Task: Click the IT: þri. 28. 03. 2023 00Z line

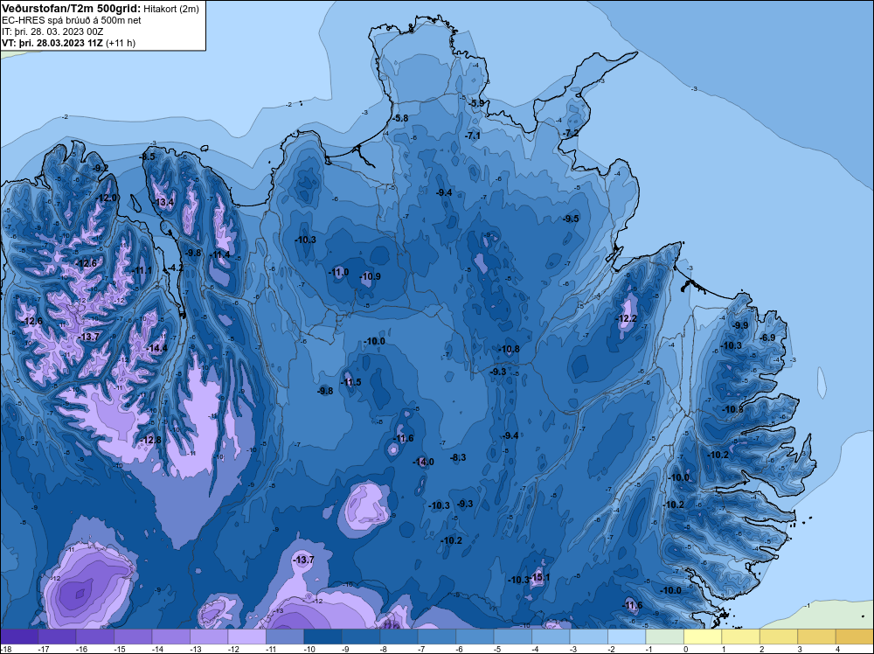Action: coord(52,31)
